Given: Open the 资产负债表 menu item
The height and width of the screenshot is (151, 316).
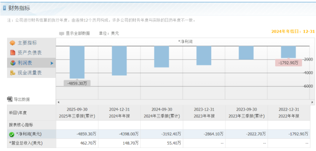Looking at the screenshot, I should (30, 53).
